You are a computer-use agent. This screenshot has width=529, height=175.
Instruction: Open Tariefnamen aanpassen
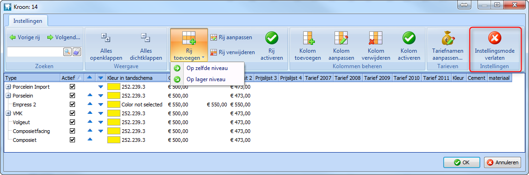tap(447, 46)
